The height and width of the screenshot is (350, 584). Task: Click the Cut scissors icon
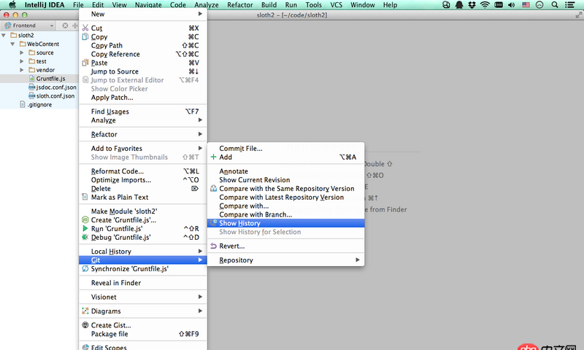(85, 28)
